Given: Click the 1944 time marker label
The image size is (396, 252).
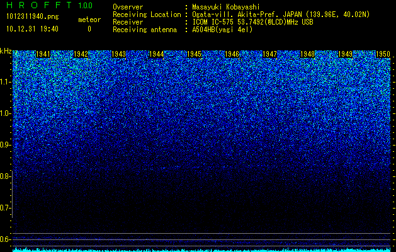Looking at the screenshot, I should pos(157,54).
